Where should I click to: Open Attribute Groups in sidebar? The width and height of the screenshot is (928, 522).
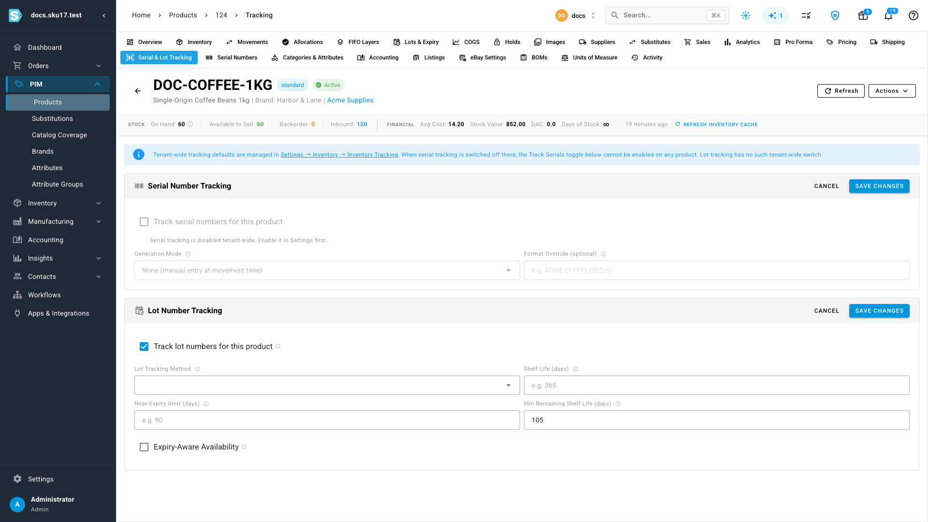pos(58,184)
